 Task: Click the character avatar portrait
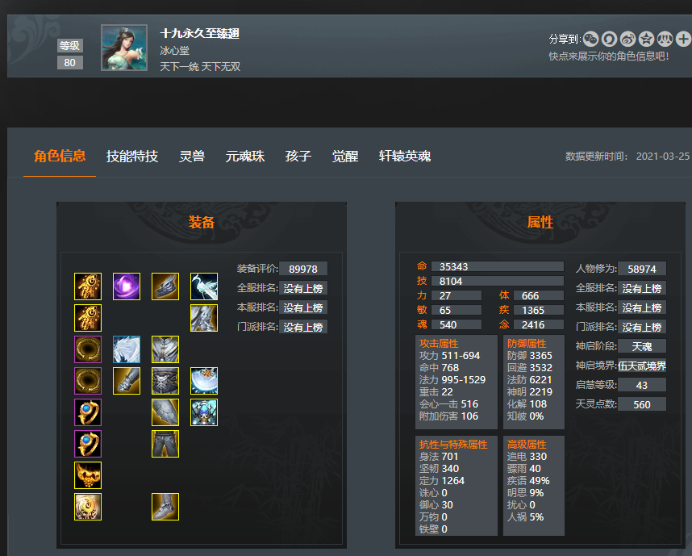pyautogui.click(x=124, y=48)
